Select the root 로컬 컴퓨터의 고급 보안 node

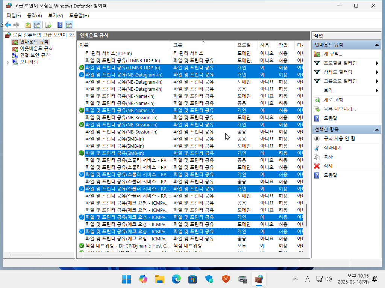[x=44, y=35]
